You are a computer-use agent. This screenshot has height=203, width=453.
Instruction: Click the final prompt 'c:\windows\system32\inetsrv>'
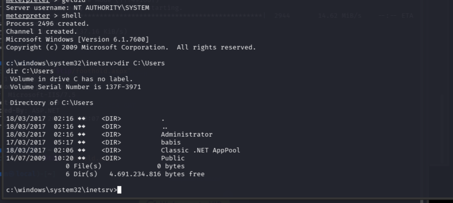point(62,190)
